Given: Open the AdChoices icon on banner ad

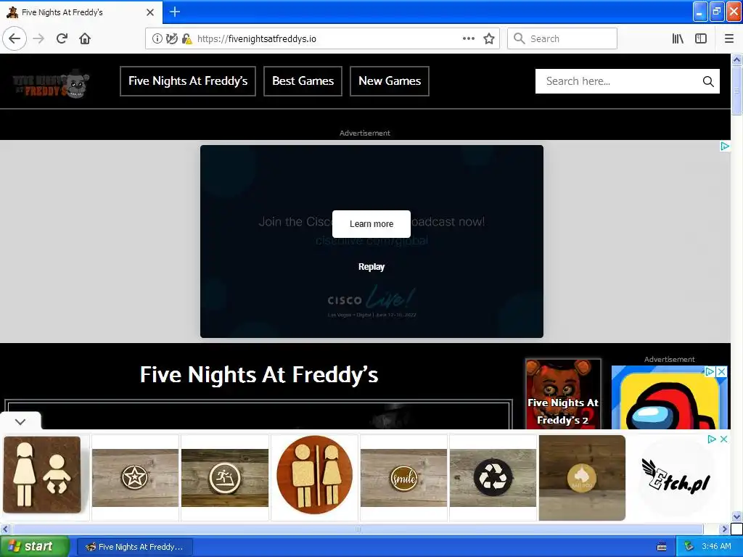Looking at the screenshot, I should point(725,146).
